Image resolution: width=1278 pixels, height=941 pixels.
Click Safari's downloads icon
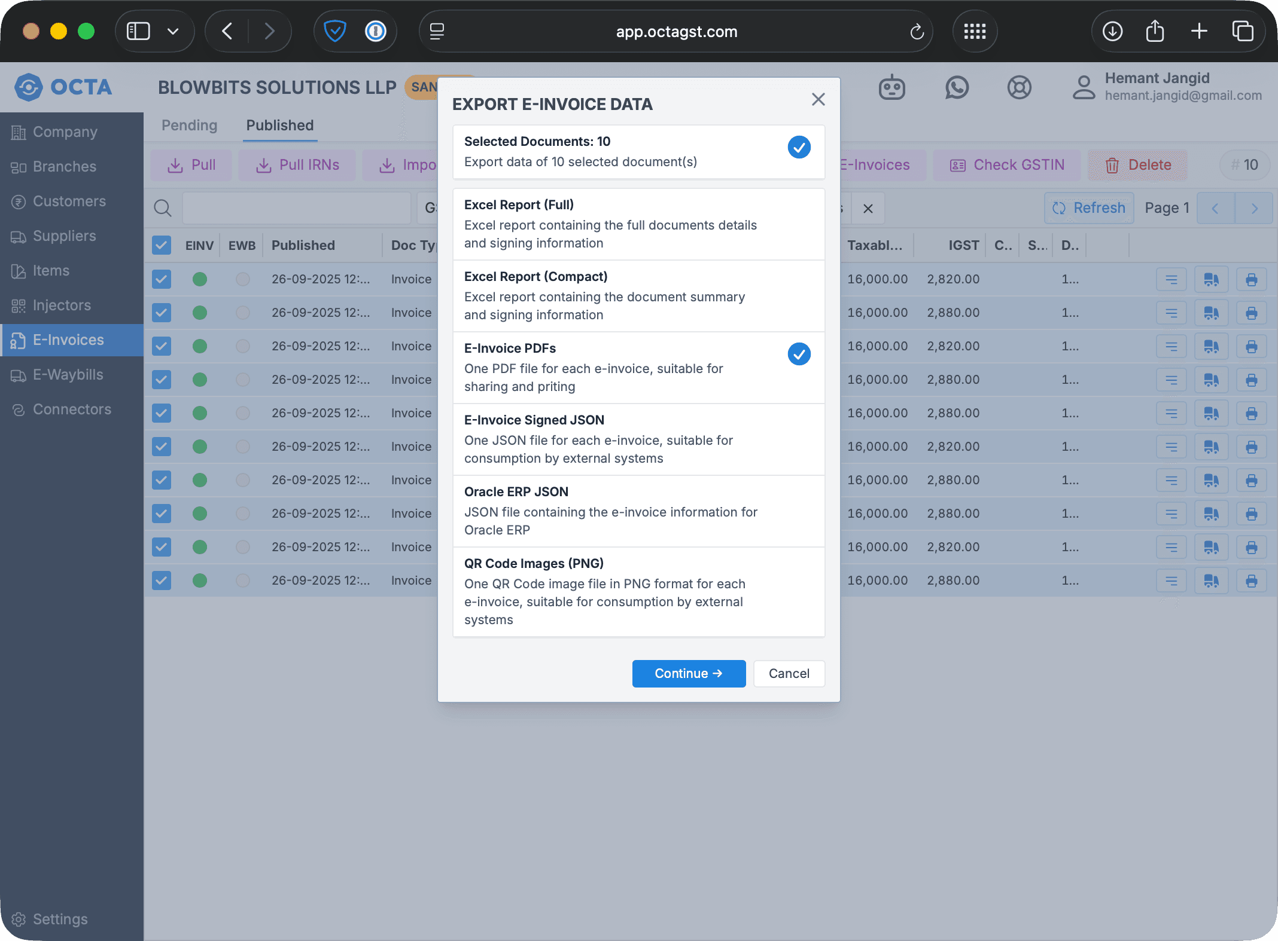[1112, 31]
